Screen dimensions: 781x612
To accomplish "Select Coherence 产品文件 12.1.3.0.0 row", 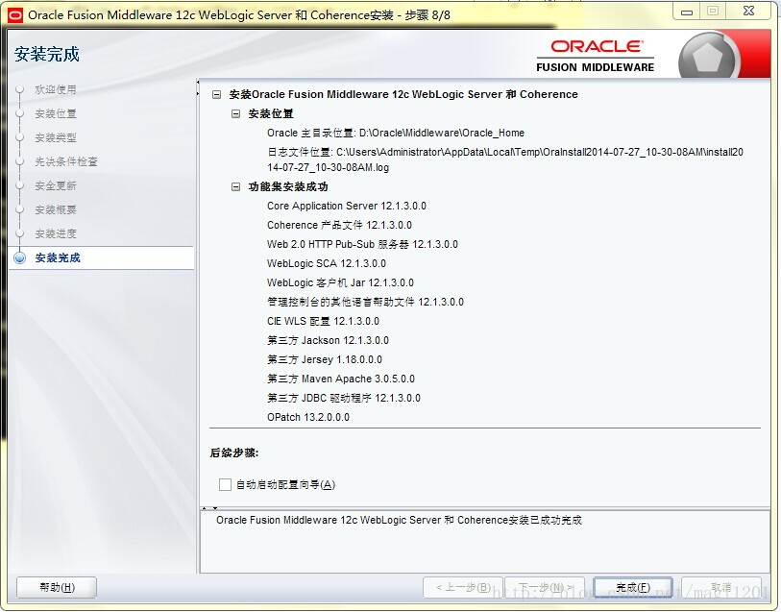I will click(340, 225).
